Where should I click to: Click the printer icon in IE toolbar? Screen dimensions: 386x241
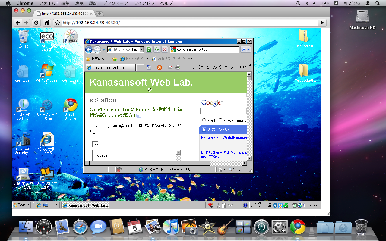pos(178,67)
